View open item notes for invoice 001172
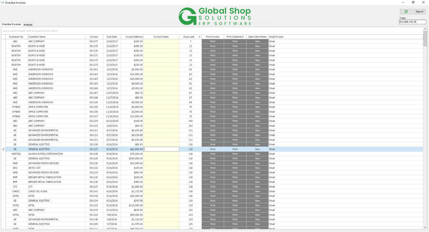 [257, 60]
